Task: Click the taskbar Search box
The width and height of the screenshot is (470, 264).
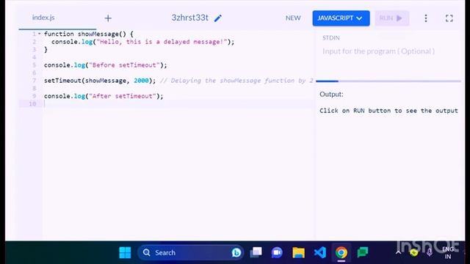Action: (x=190, y=252)
